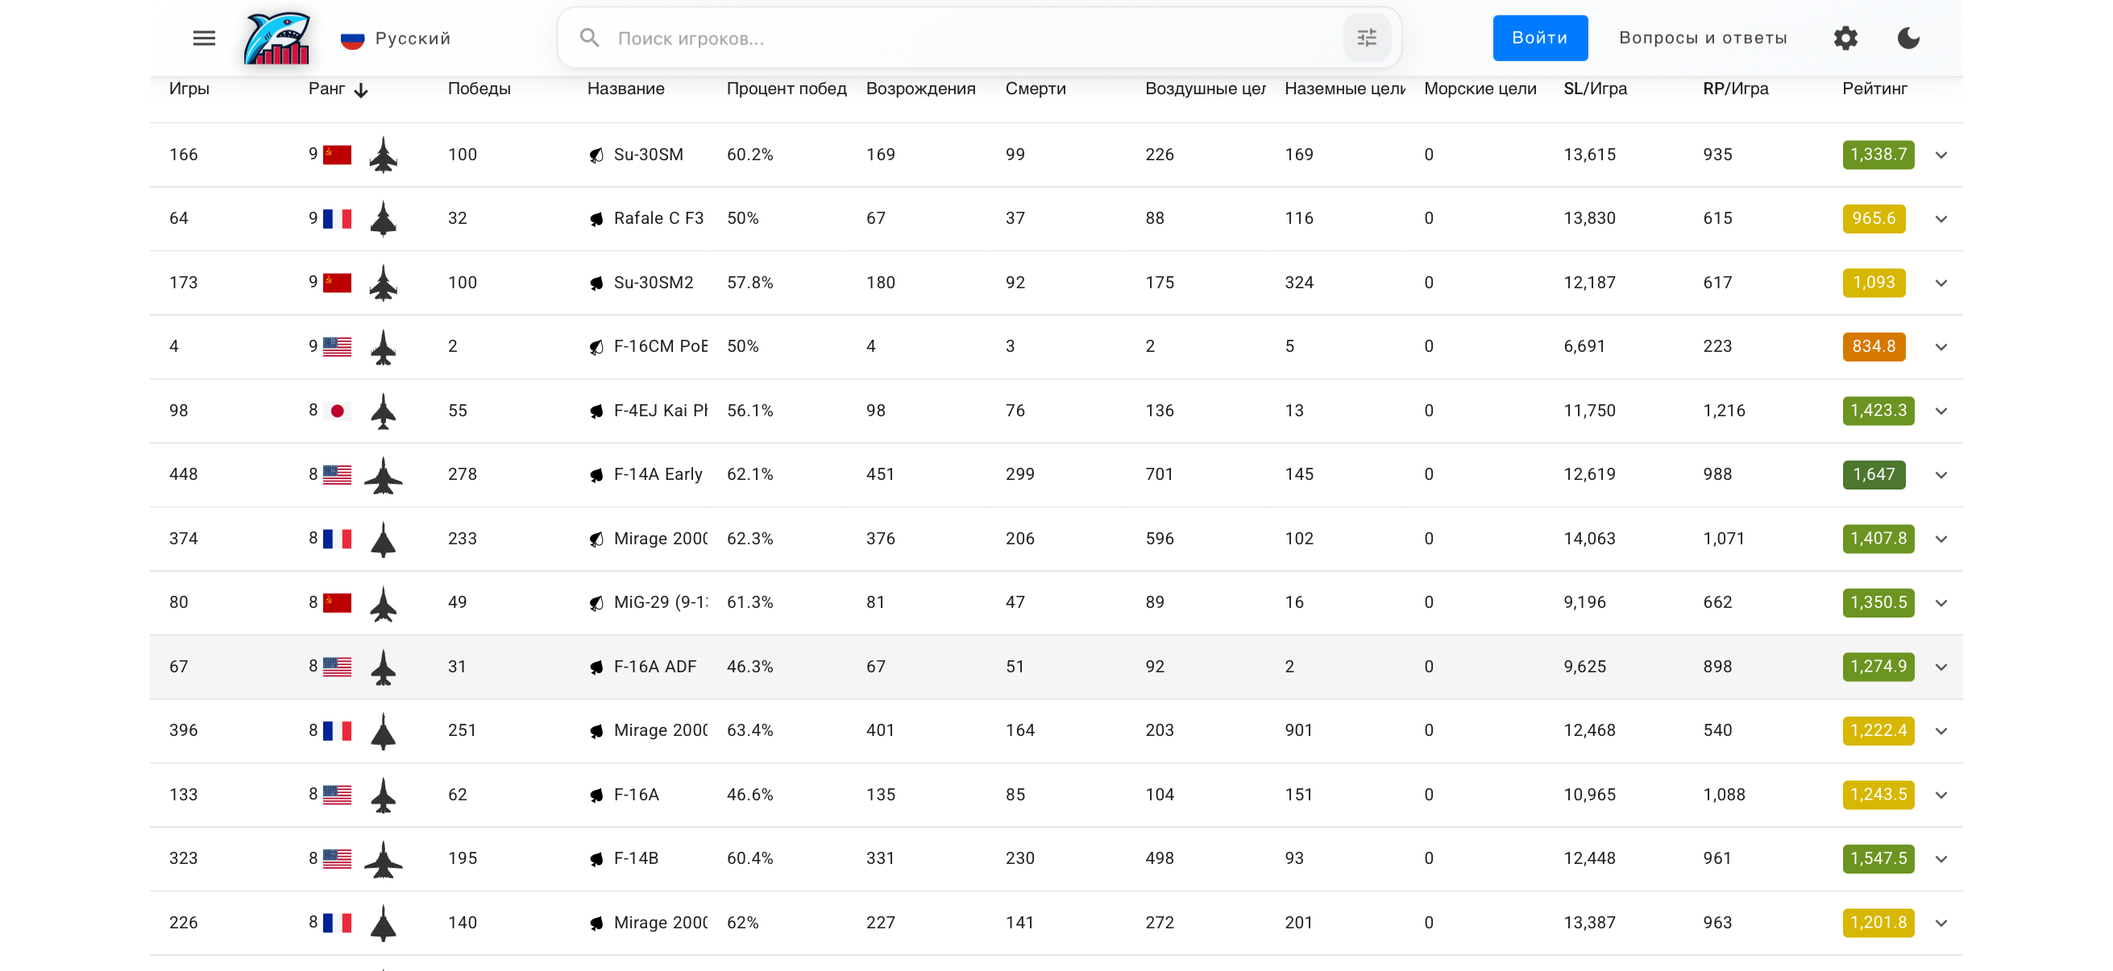The width and height of the screenshot is (2113, 971).
Task: Sort table by Победы column
Action: click(x=479, y=89)
